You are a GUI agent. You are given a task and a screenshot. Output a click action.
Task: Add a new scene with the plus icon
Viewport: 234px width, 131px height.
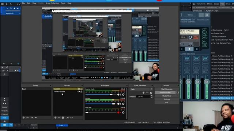(24, 118)
